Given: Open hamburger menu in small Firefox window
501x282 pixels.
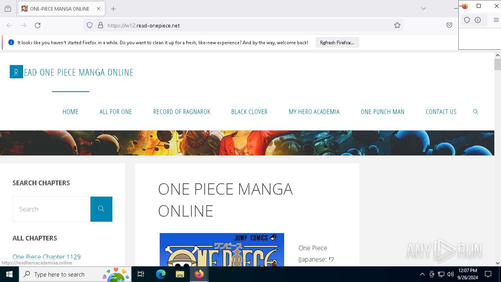Looking at the screenshot, I should click(x=496, y=20).
